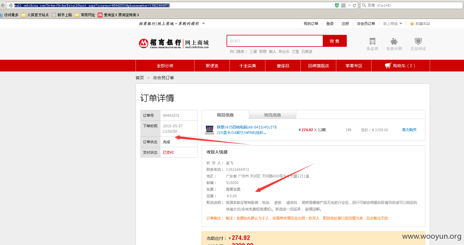Open the QR code icon in address bar
The width and height of the screenshot is (464, 245).
tap(343, 5)
